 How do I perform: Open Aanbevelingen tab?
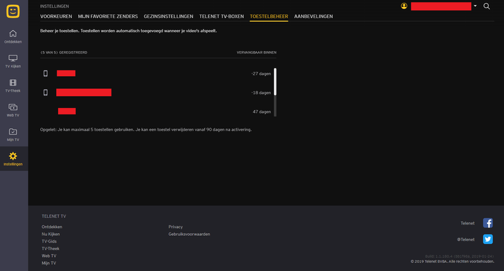coord(313,16)
